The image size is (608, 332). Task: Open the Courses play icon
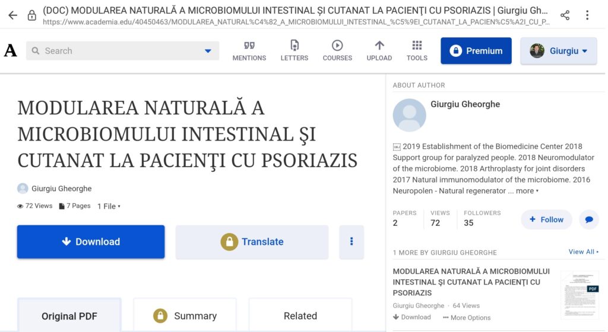[337, 46]
